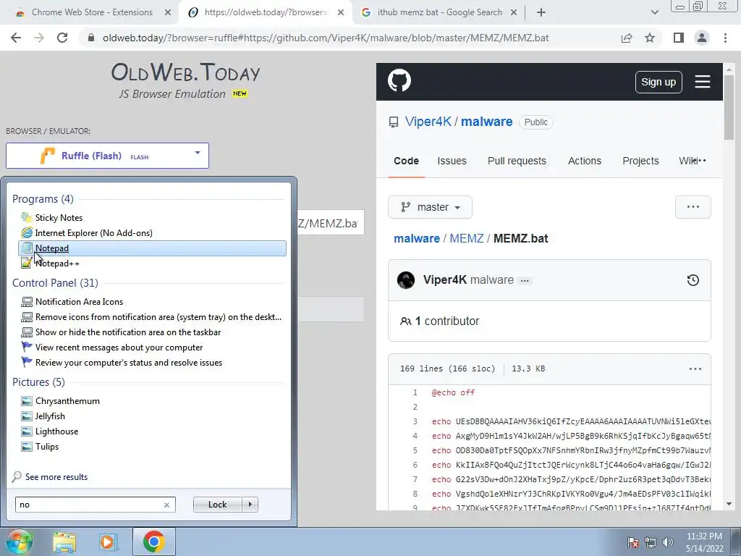741x556 pixels.
Task: Open the volume speaker tray icon
Action: point(668,542)
